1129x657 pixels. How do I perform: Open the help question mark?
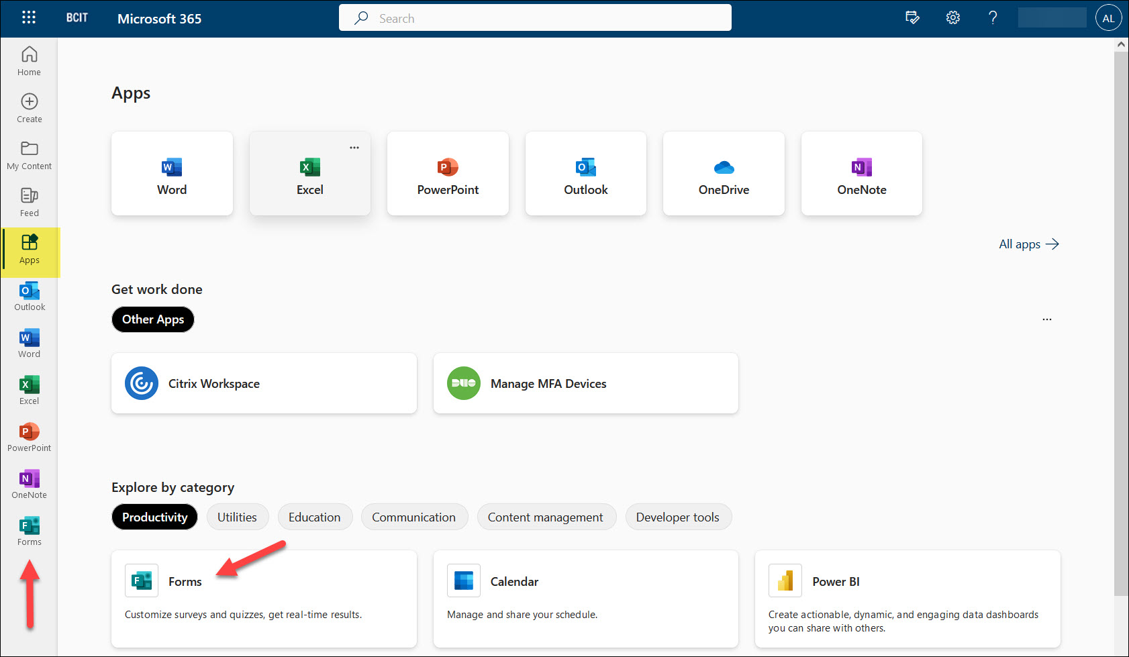(x=993, y=18)
